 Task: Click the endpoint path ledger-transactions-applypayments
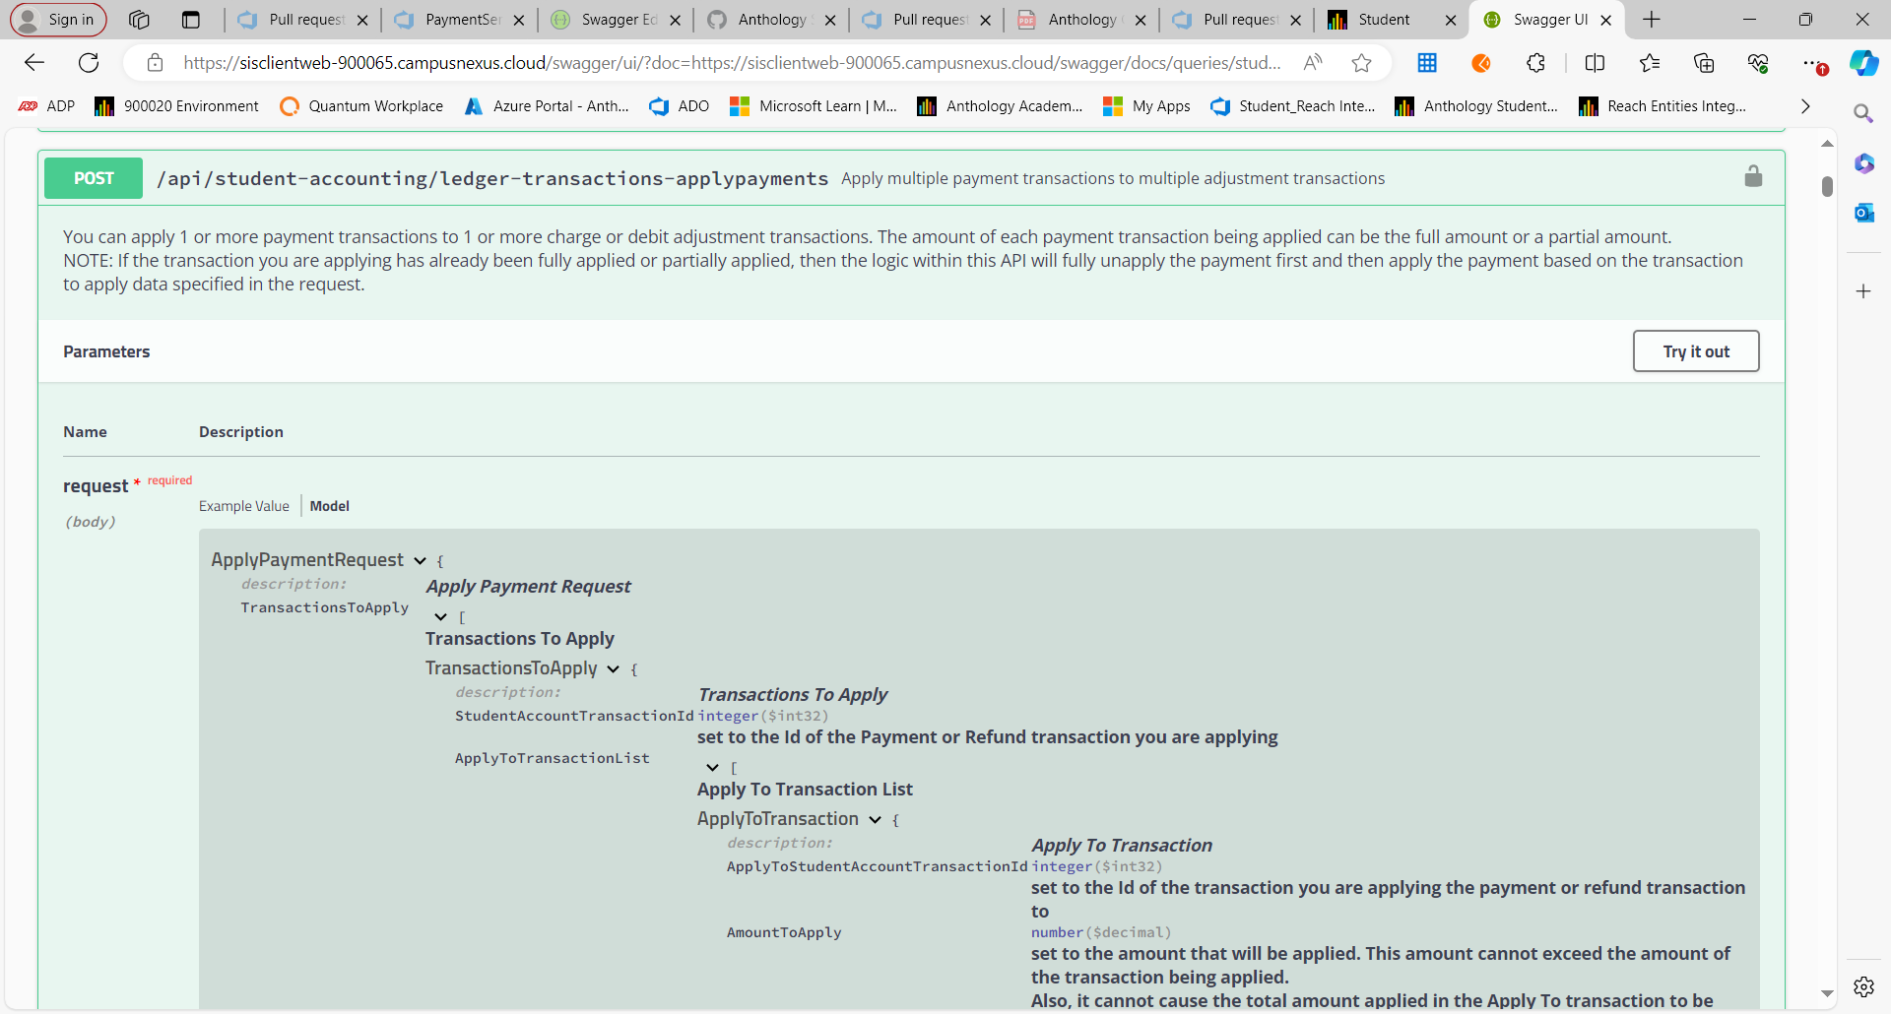[x=492, y=178]
